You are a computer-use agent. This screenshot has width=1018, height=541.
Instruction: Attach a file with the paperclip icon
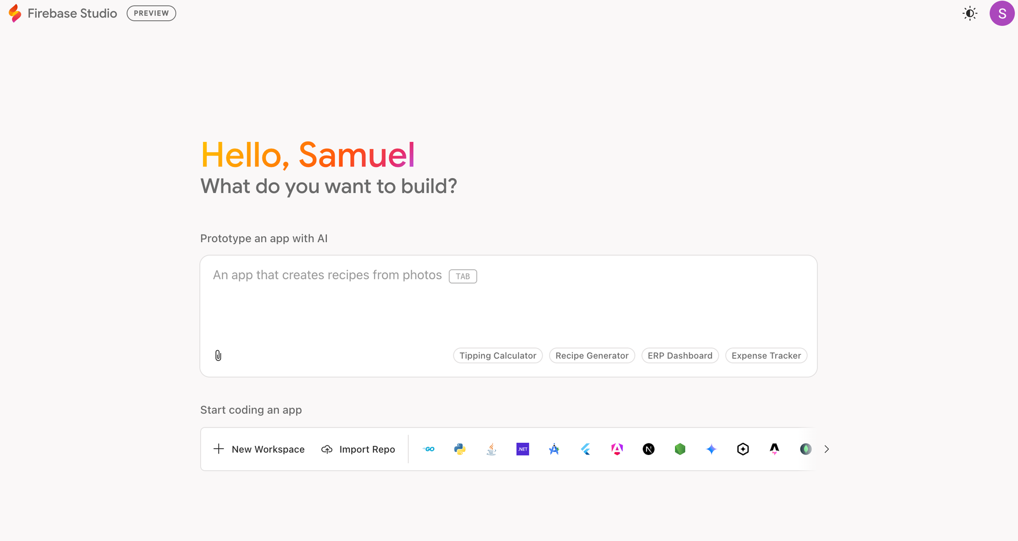click(218, 355)
